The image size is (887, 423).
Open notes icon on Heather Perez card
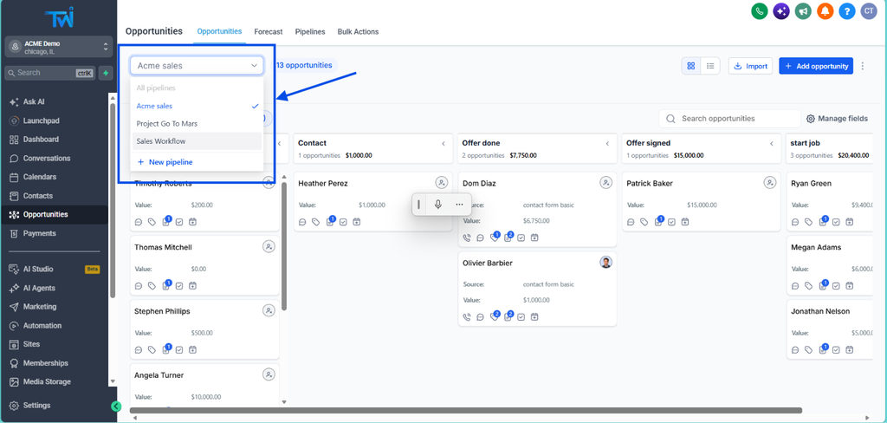coord(330,221)
